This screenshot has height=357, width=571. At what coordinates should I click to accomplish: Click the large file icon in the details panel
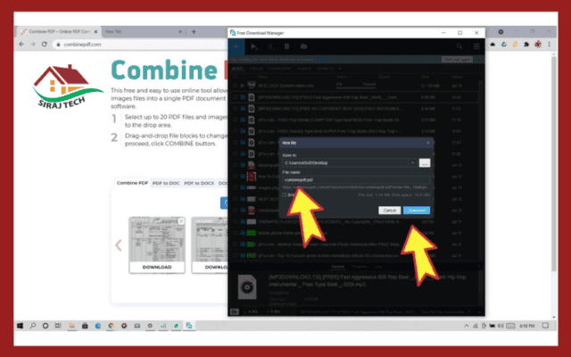247,287
